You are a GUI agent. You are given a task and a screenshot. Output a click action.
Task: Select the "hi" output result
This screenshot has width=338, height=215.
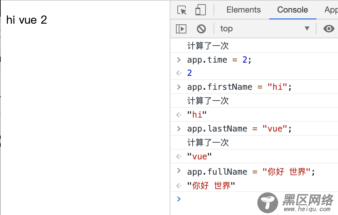click(197, 114)
